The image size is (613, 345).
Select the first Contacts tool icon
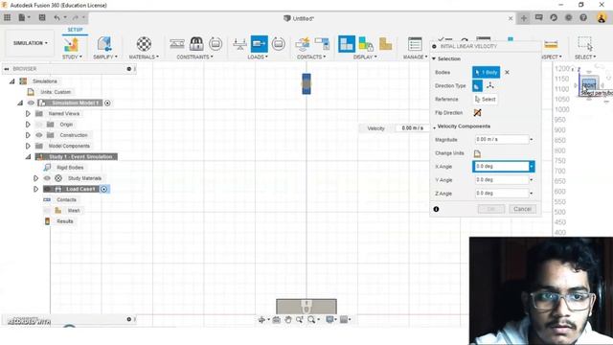tap(303, 44)
